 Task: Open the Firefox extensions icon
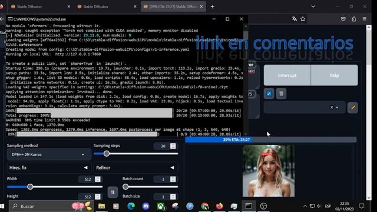point(353,19)
